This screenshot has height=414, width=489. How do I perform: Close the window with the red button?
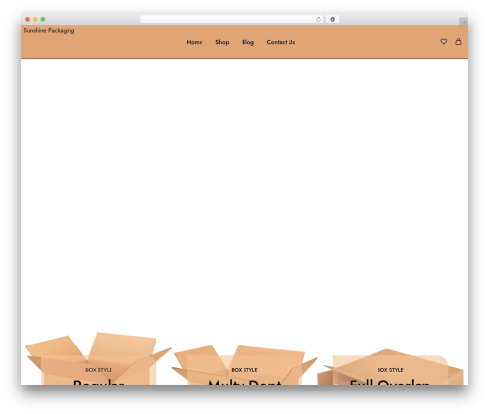pos(28,19)
